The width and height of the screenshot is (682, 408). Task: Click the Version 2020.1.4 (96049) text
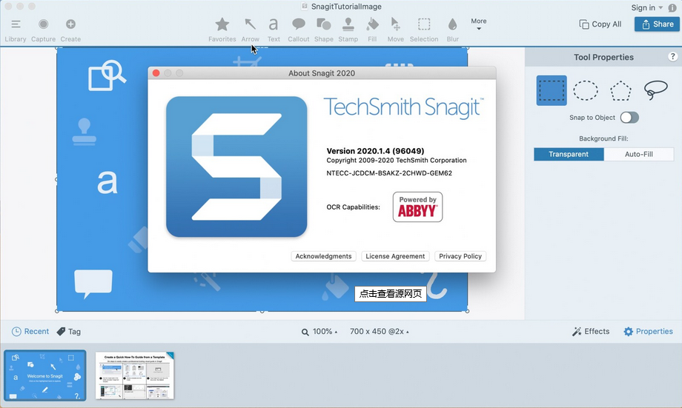375,151
